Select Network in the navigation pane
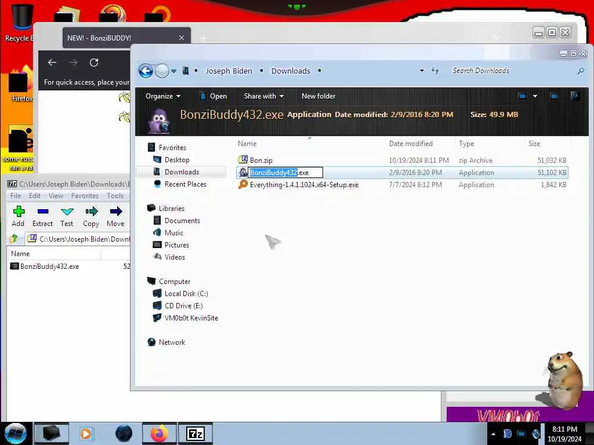594x445 pixels. pyautogui.click(x=172, y=342)
